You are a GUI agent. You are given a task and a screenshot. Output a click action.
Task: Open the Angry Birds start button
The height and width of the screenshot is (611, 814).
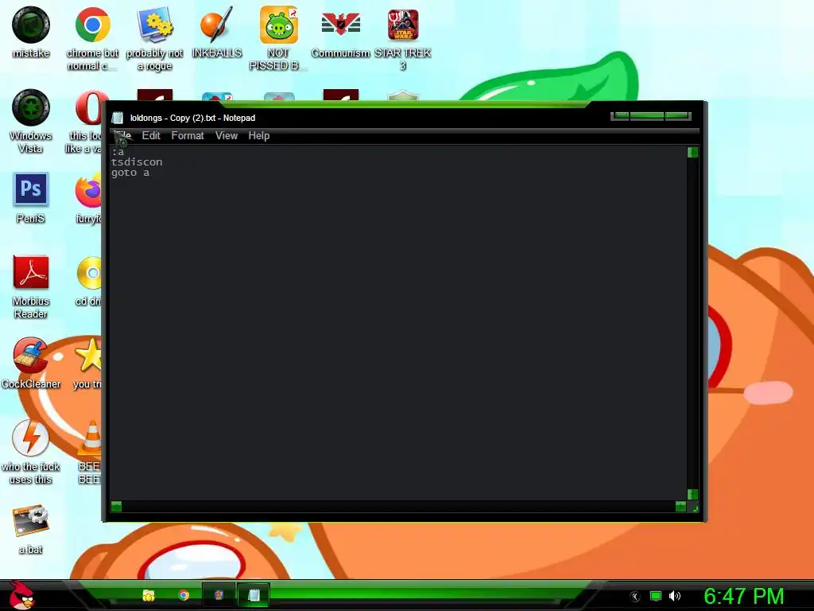tap(21, 595)
